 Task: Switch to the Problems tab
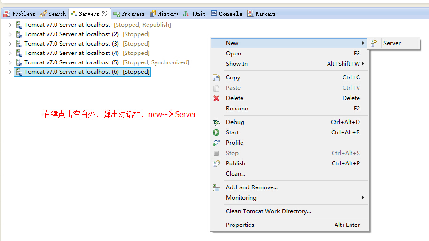(x=19, y=14)
